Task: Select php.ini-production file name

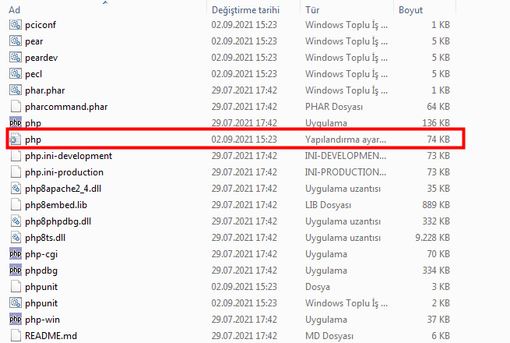Action: [x=64, y=172]
